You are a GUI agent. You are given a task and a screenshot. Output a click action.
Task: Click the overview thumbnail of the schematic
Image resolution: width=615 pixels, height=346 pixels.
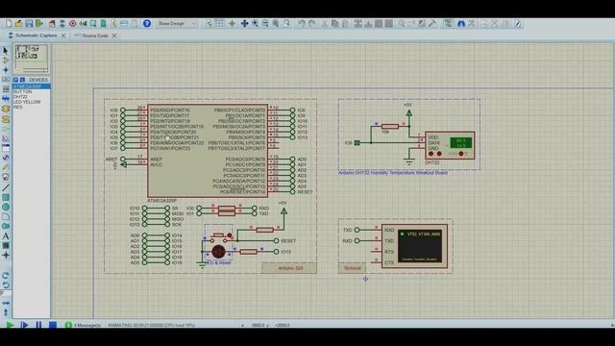tap(32, 58)
